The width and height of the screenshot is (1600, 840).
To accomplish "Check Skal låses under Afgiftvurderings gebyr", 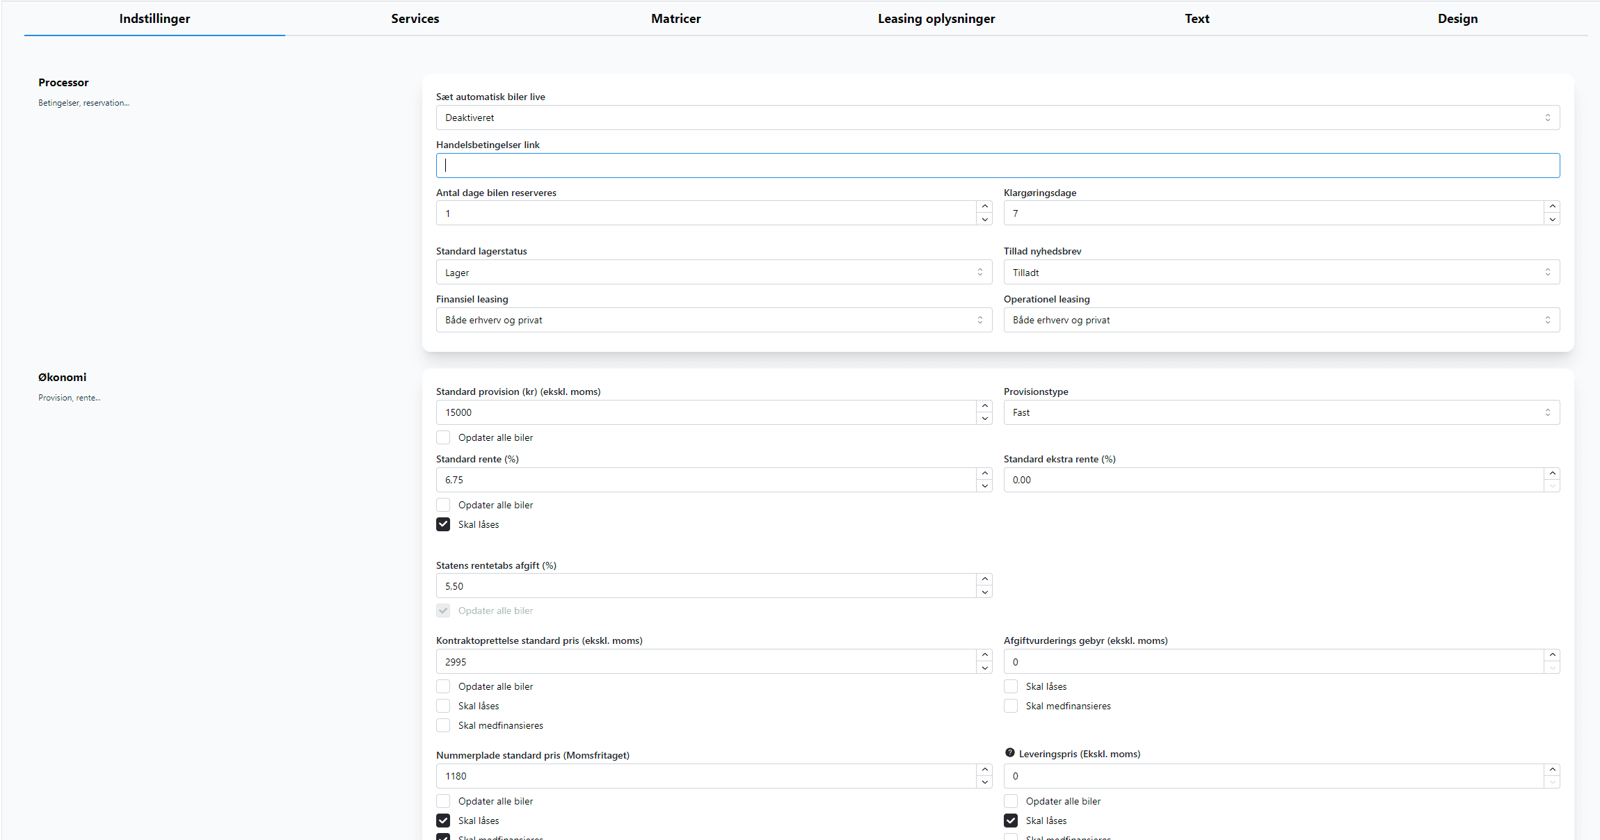I will click(1011, 686).
